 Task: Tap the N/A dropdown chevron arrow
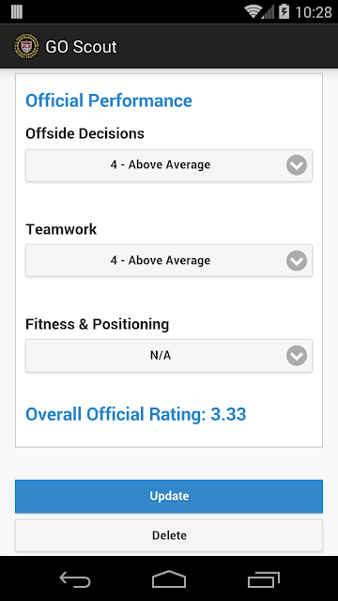pyautogui.click(x=297, y=356)
